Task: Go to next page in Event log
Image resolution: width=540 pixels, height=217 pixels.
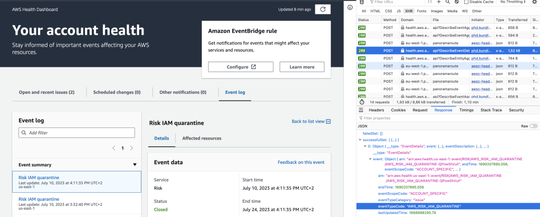Action: pos(132,149)
